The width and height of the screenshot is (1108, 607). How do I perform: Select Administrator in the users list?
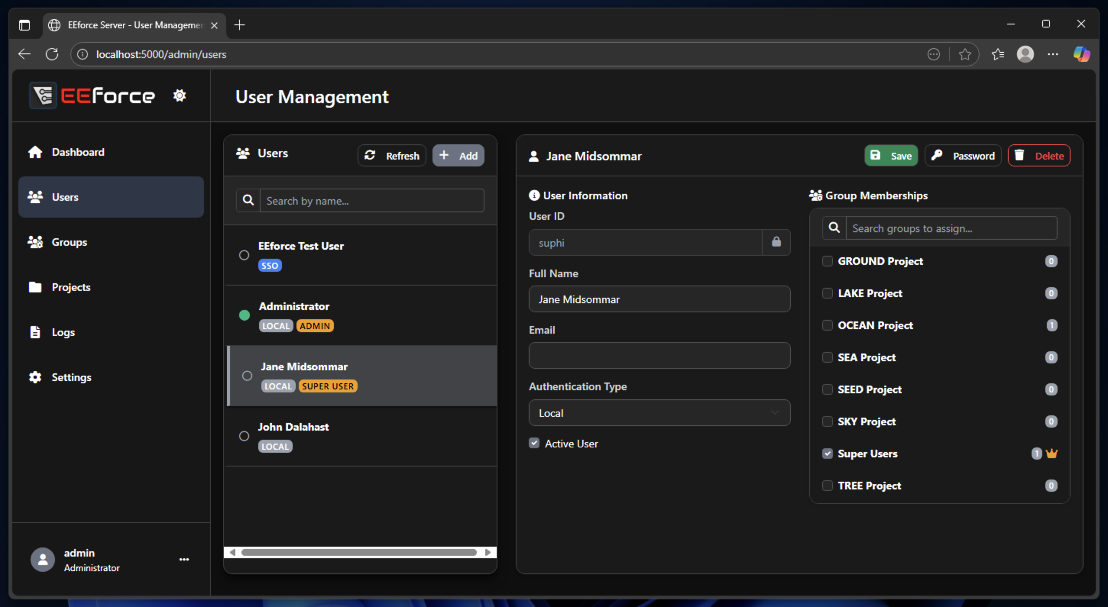360,315
